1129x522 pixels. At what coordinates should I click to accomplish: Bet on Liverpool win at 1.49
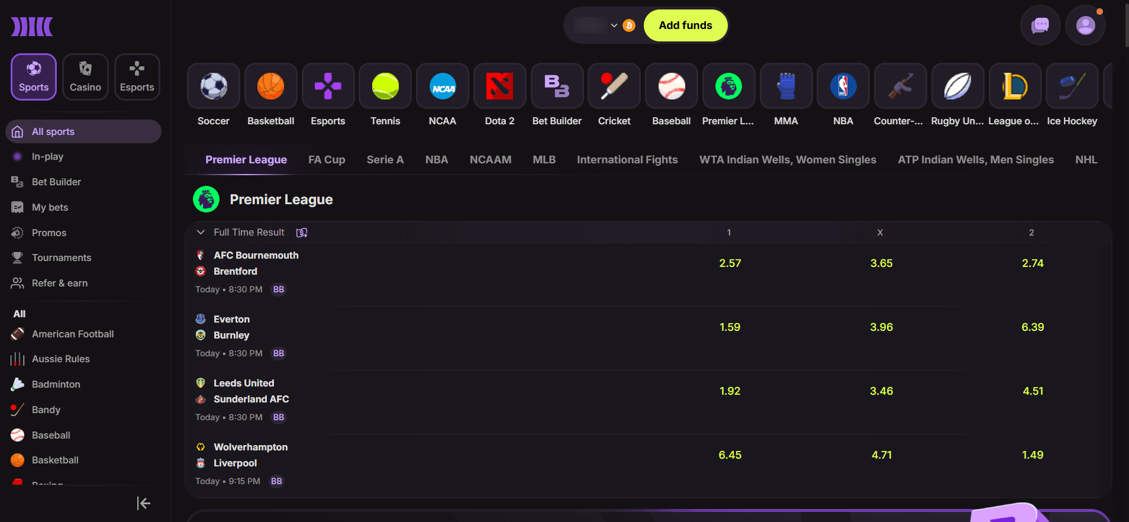(x=1032, y=455)
